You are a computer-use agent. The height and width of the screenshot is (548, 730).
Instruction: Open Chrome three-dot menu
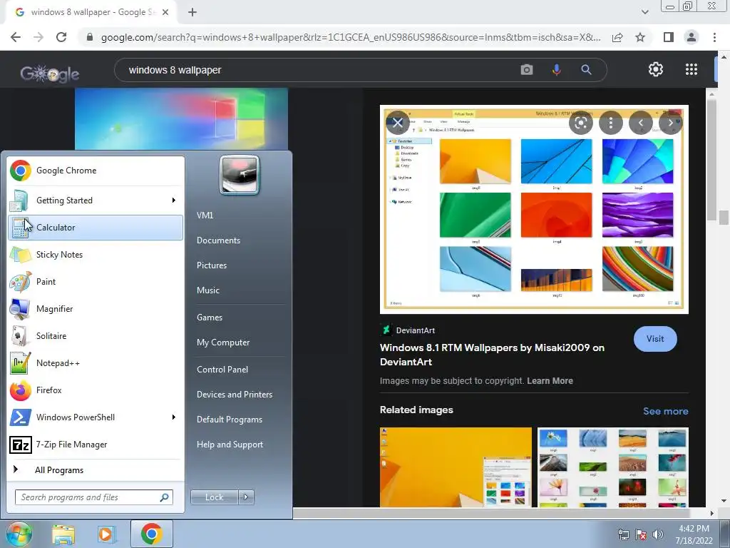pos(714,37)
